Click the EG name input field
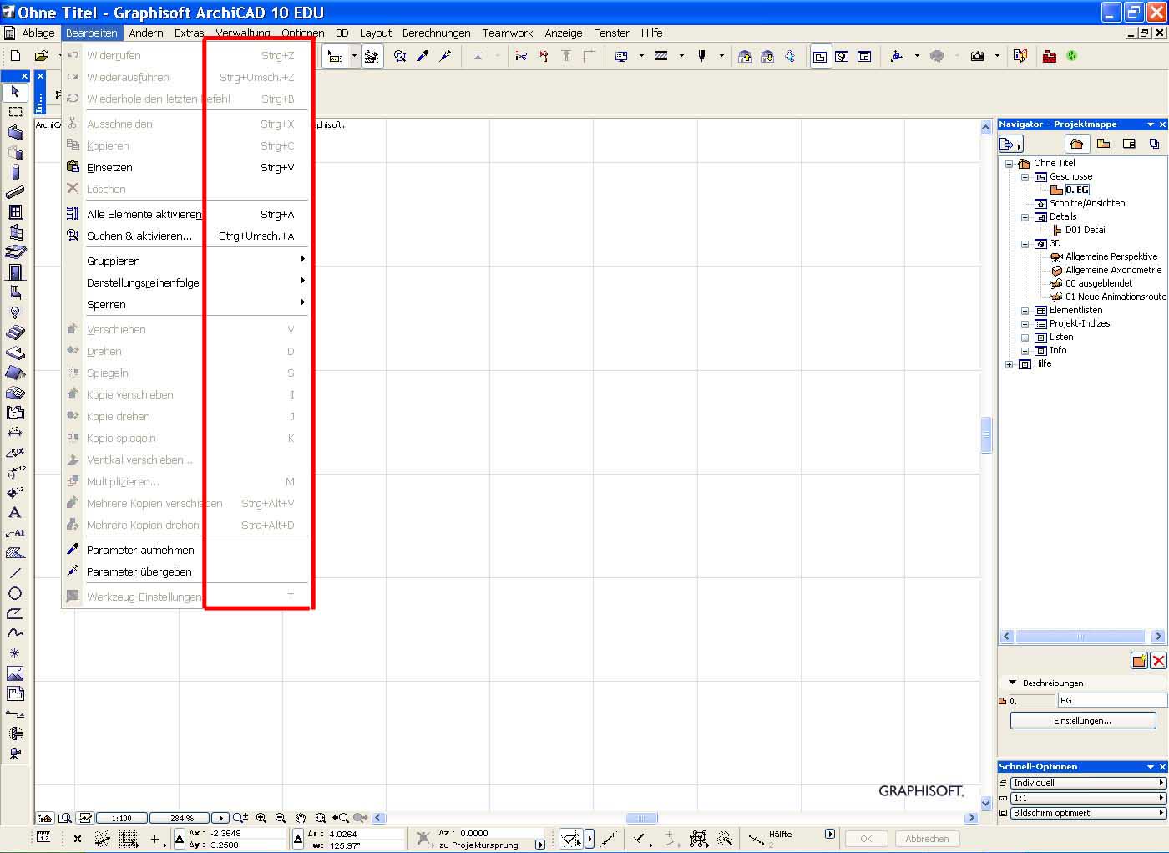1169x853 pixels. click(x=1112, y=701)
